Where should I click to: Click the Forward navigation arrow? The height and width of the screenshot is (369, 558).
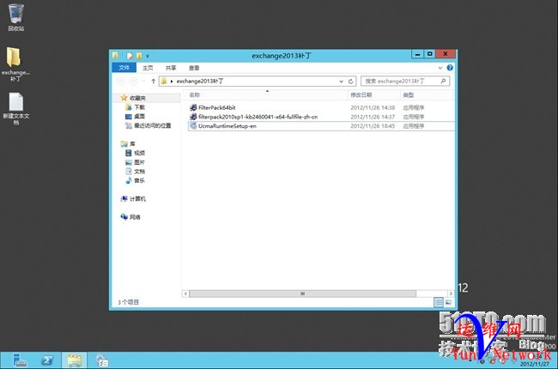pos(133,82)
